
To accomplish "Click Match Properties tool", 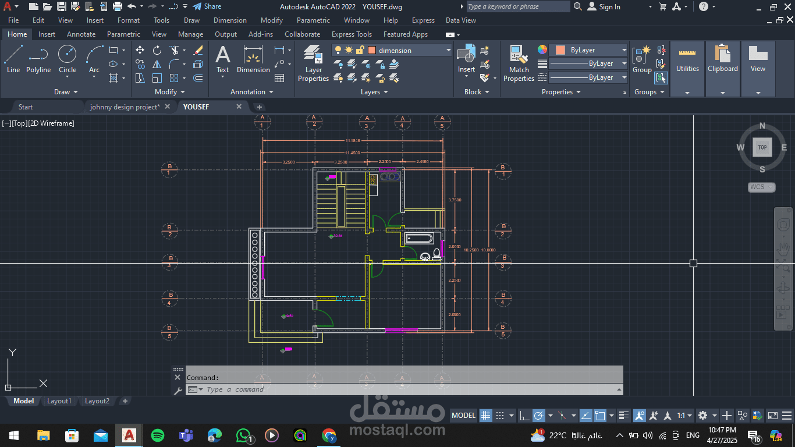I will click(519, 63).
